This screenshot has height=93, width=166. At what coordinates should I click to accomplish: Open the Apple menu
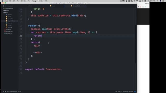(x=2, y=1)
